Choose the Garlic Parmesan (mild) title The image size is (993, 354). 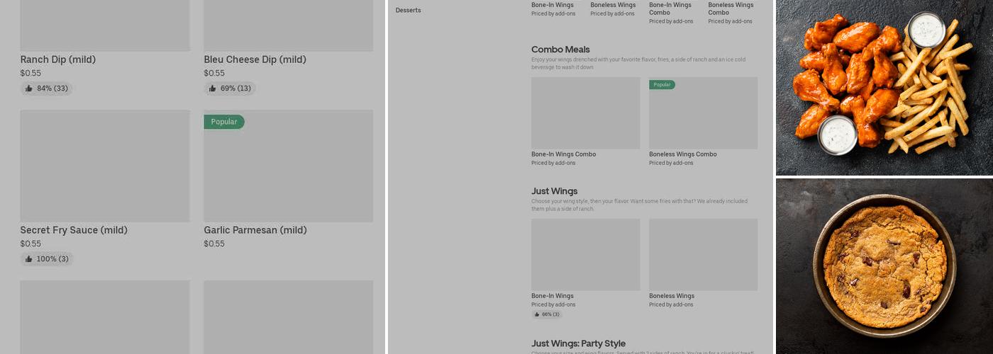255,230
